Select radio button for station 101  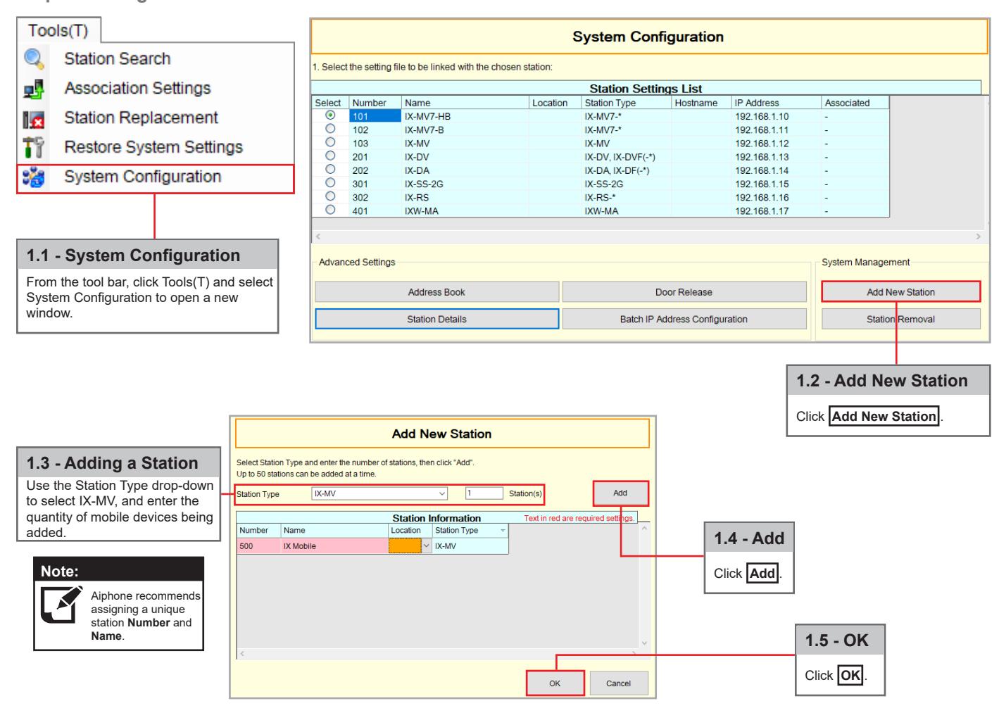pyautogui.click(x=329, y=115)
